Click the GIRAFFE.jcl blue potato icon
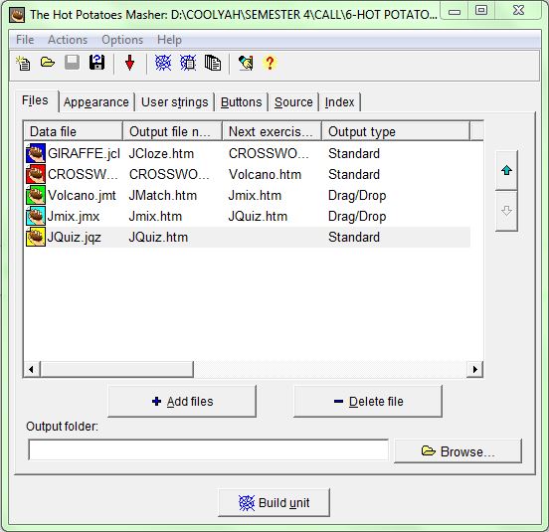 coord(36,153)
